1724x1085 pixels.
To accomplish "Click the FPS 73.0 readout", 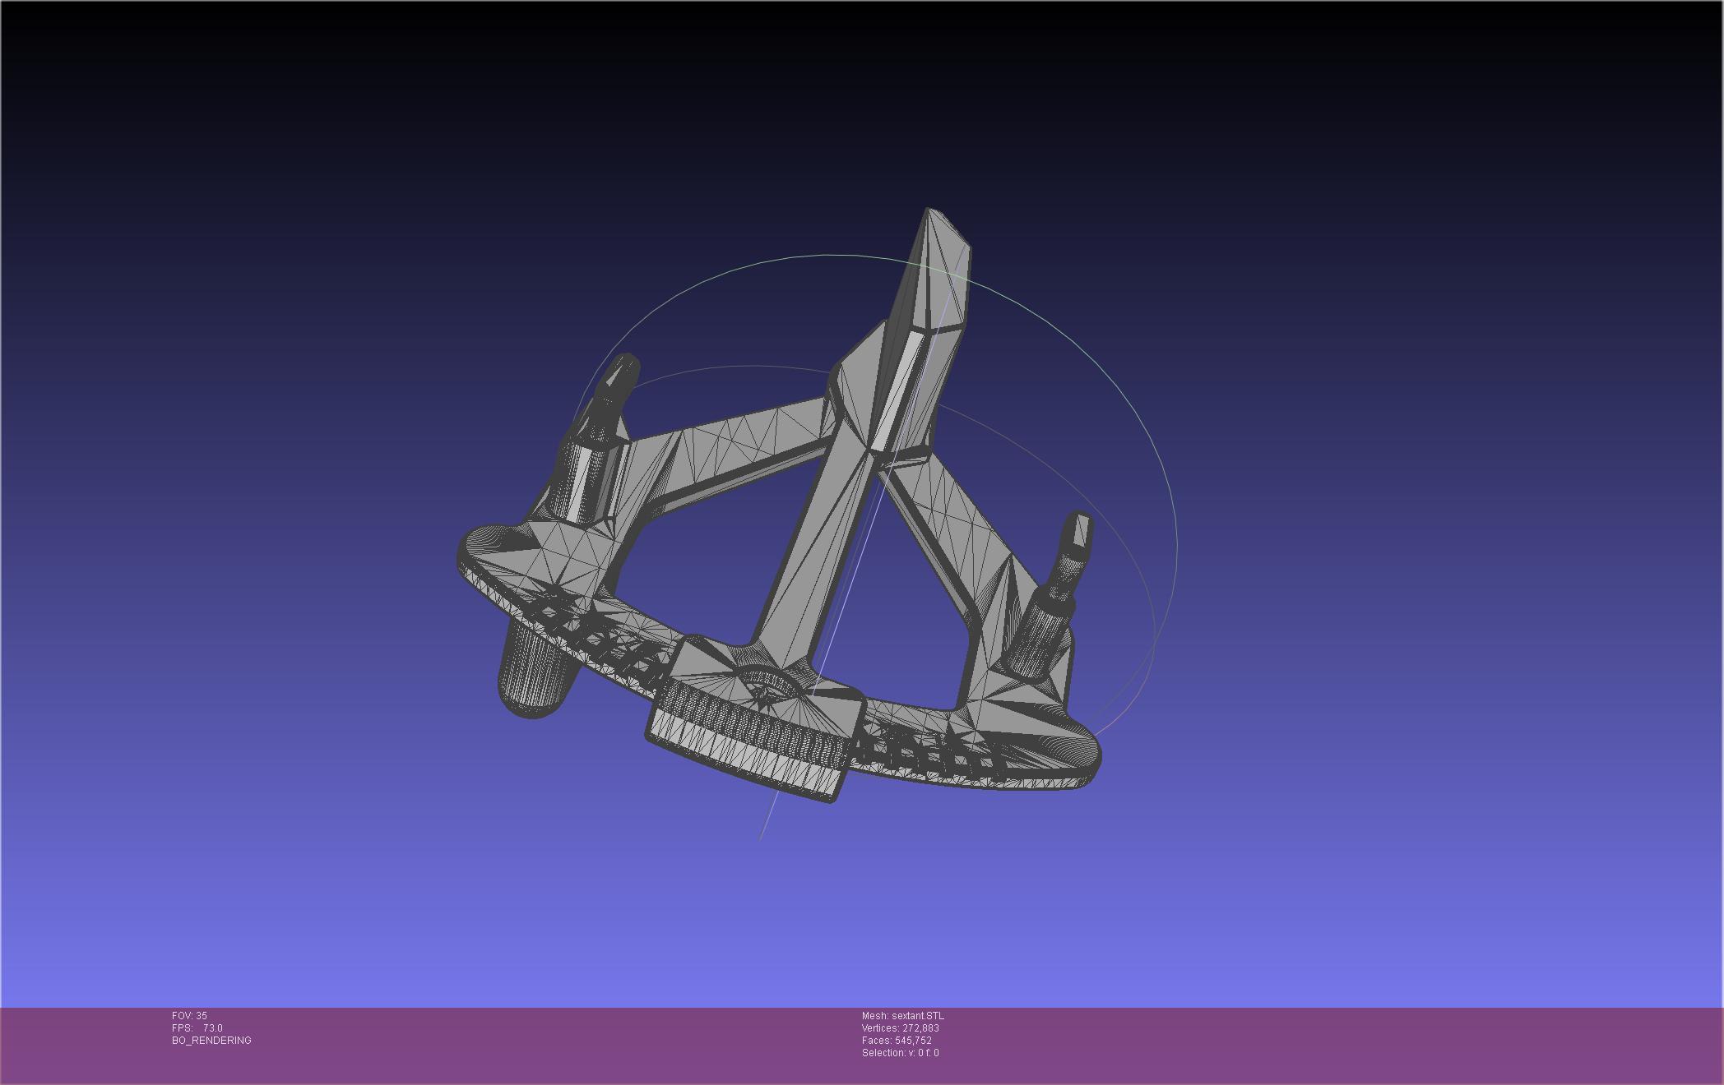I will 197,1028.
